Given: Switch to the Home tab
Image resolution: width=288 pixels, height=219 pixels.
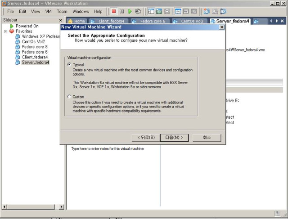Looking at the screenshot, I should 77,21.
